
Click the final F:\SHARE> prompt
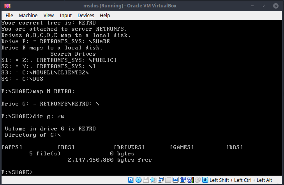point(17,172)
